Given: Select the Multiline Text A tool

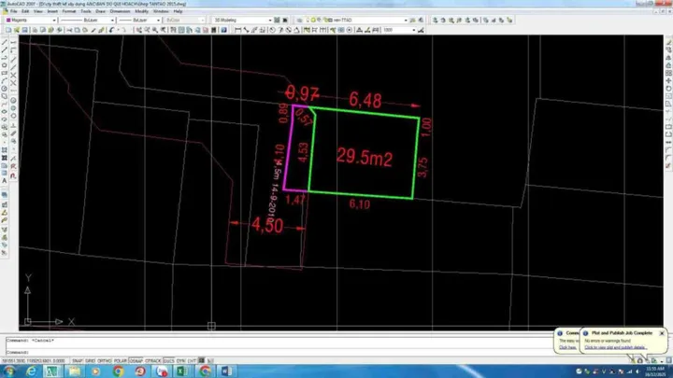Looking at the screenshot, I should tap(5, 181).
